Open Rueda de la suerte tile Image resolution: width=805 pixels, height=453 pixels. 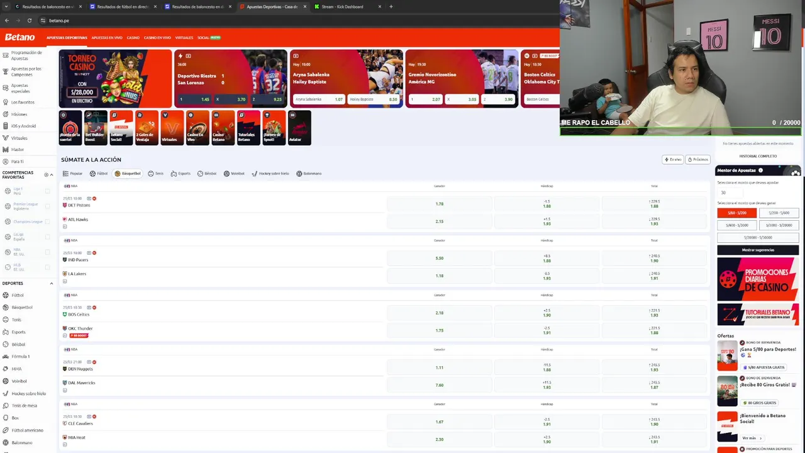click(x=70, y=128)
